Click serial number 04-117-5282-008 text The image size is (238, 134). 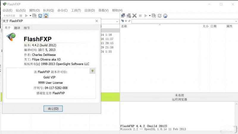coord(56,88)
